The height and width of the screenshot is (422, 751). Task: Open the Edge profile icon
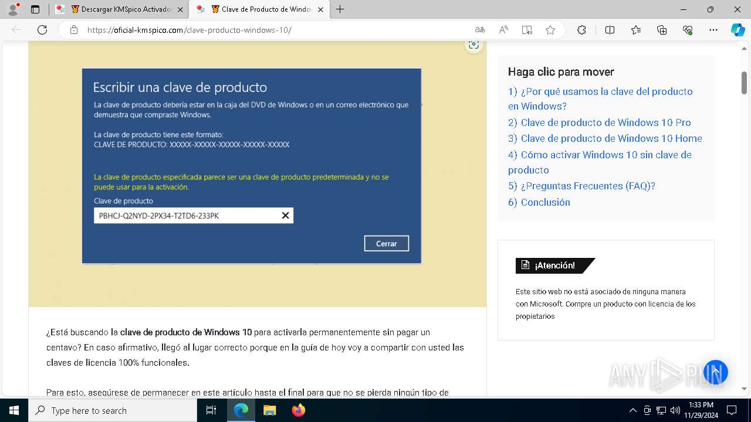click(x=13, y=9)
